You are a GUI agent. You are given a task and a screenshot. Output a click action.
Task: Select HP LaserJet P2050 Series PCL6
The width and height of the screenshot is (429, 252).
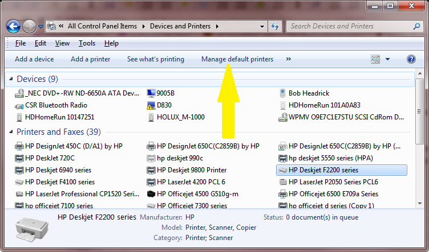(328, 182)
